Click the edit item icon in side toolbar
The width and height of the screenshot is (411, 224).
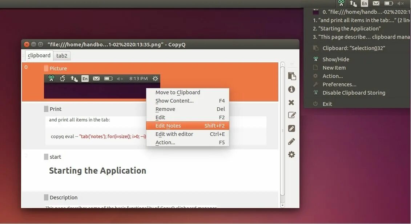(x=292, y=115)
